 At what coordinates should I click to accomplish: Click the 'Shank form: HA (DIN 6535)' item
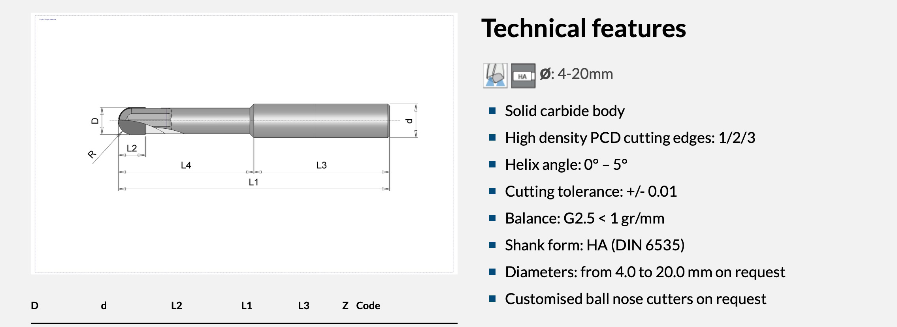(594, 245)
